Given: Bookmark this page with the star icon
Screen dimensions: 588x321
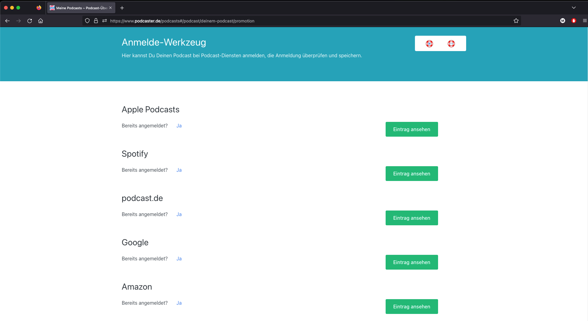Looking at the screenshot, I should coord(516,21).
